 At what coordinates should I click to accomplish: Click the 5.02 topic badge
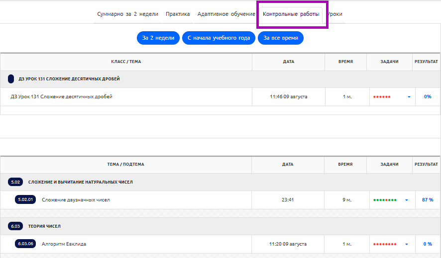(15, 182)
